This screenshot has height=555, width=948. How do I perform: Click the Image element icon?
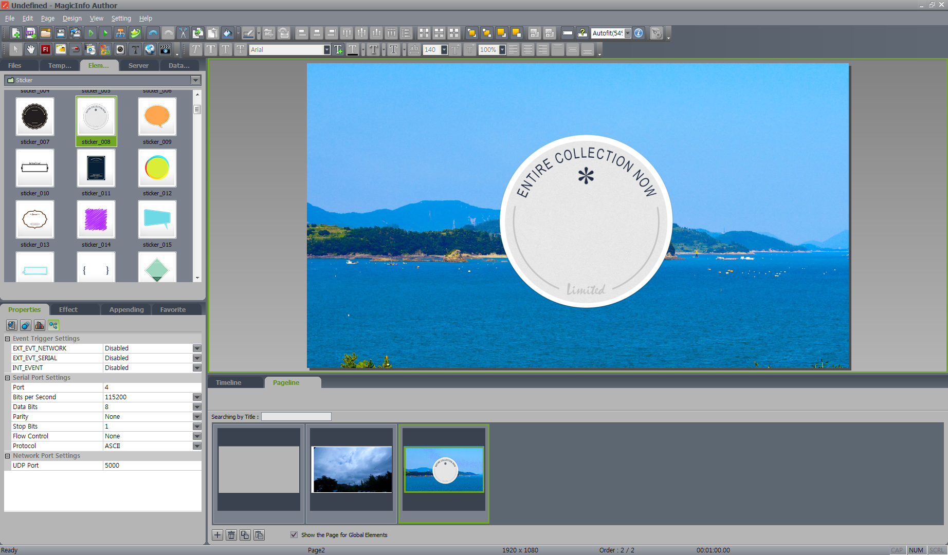click(x=61, y=49)
